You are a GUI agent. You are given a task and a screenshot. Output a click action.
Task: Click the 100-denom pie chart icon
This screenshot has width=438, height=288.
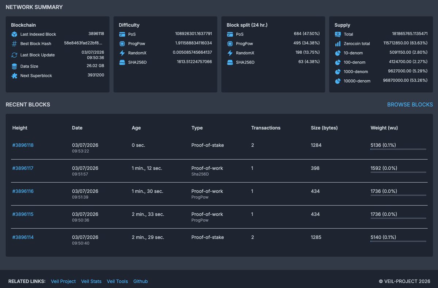pyautogui.click(x=338, y=62)
